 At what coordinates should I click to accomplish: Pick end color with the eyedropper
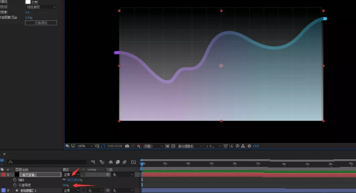35,2
